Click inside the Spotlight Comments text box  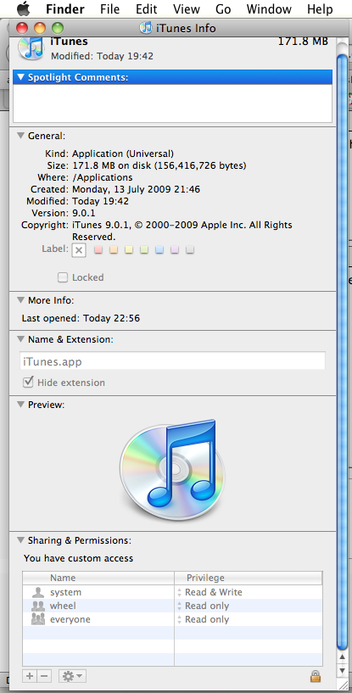(x=172, y=103)
